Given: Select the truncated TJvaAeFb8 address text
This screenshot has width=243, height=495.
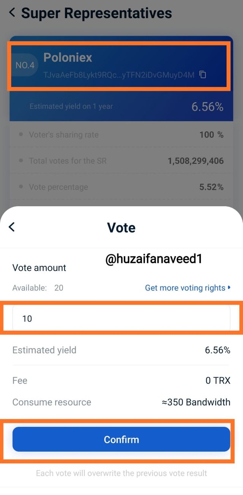Looking at the screenshot, I should click(119, 75).
